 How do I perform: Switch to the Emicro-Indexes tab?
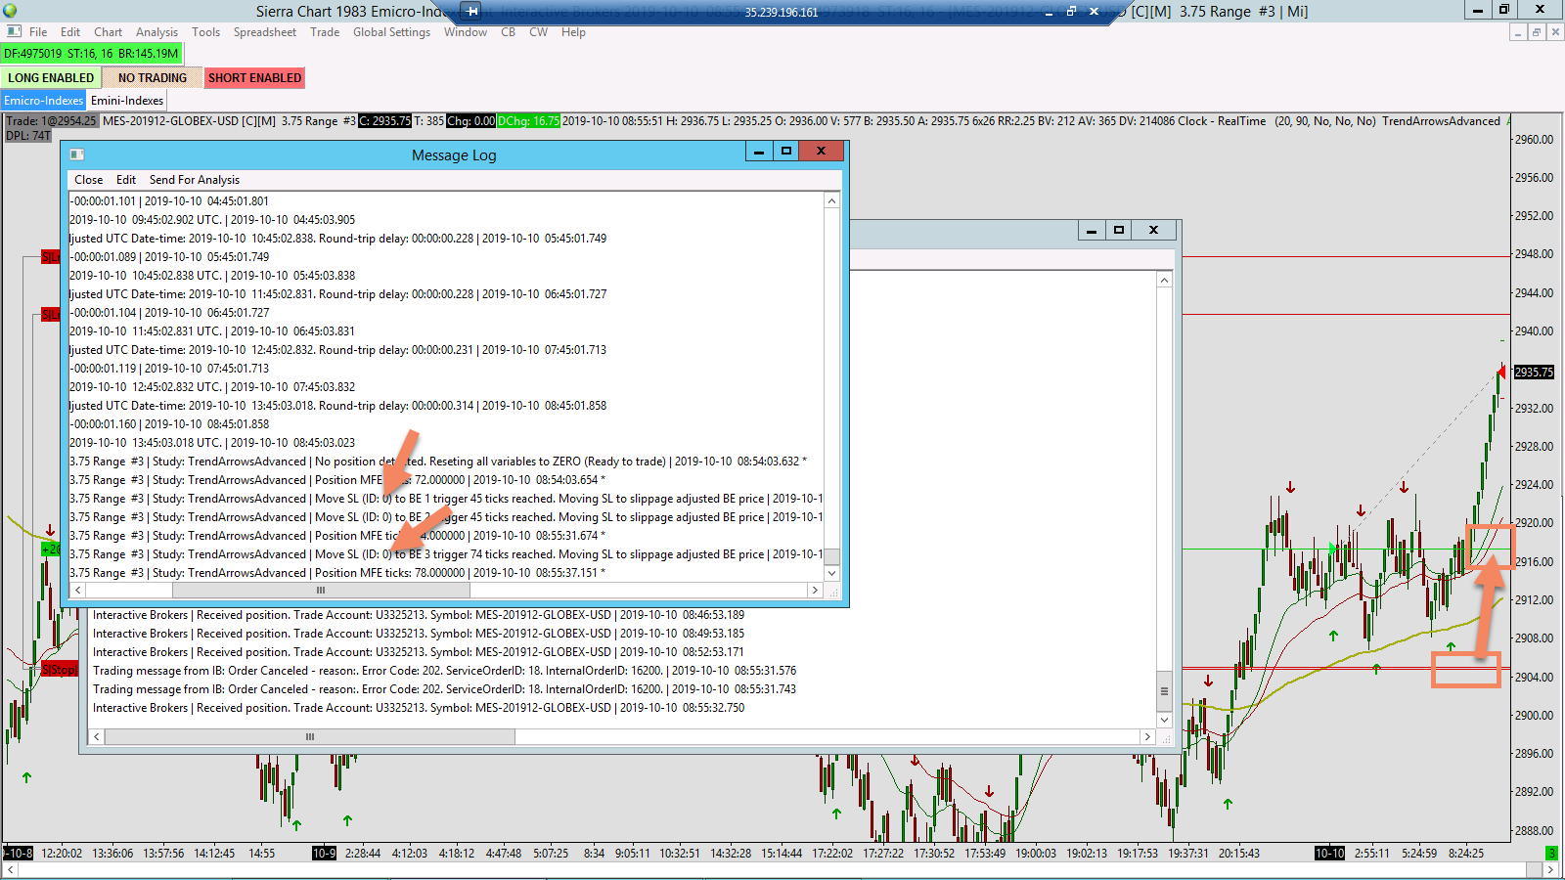pos(44,101)
